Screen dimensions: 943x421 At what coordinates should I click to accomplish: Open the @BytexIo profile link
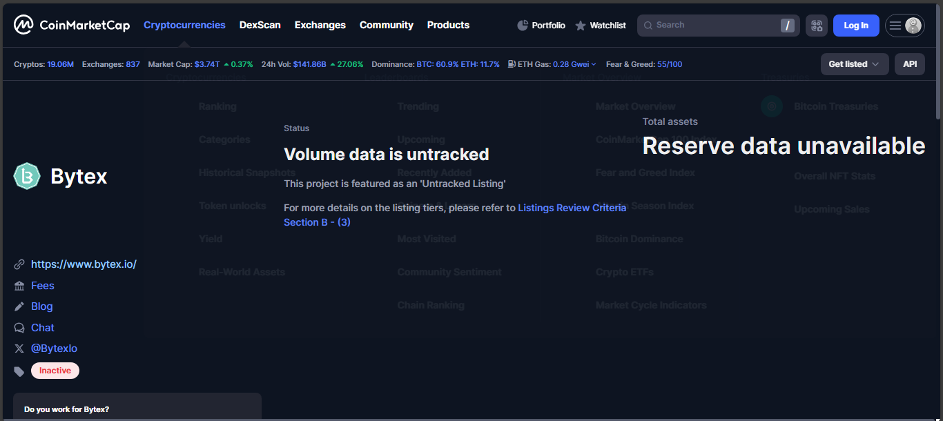coord(54,349)
